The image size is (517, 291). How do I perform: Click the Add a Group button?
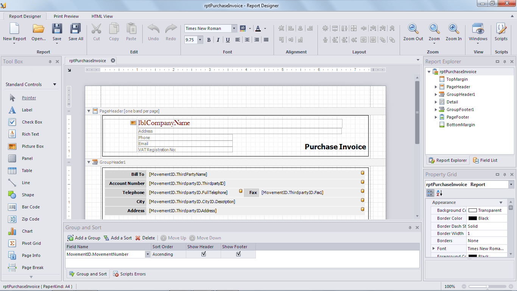pyautogui.click(x=83, y=238)
